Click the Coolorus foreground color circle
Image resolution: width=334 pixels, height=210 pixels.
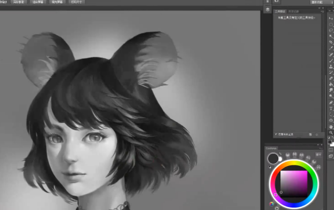tap(273, 158)
